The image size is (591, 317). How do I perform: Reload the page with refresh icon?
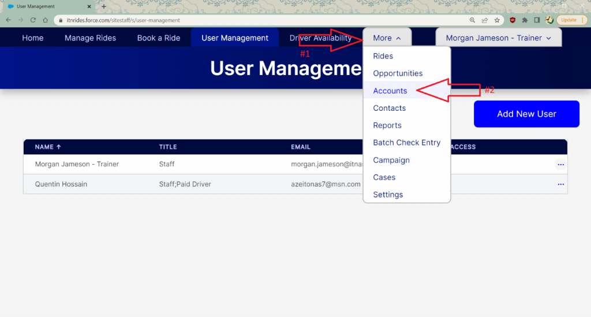tap(33, 20)
